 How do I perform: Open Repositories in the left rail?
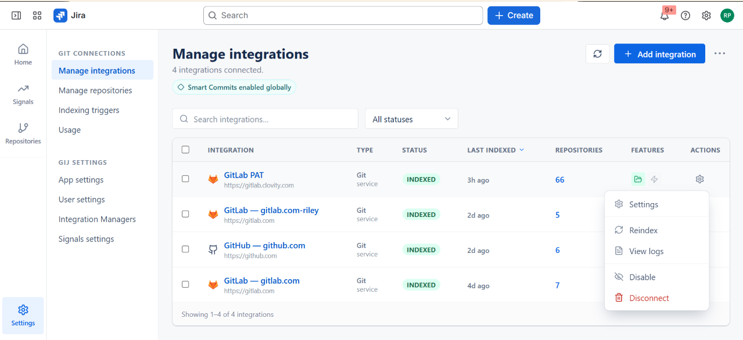pyautogui.click(x=23, y=133)
